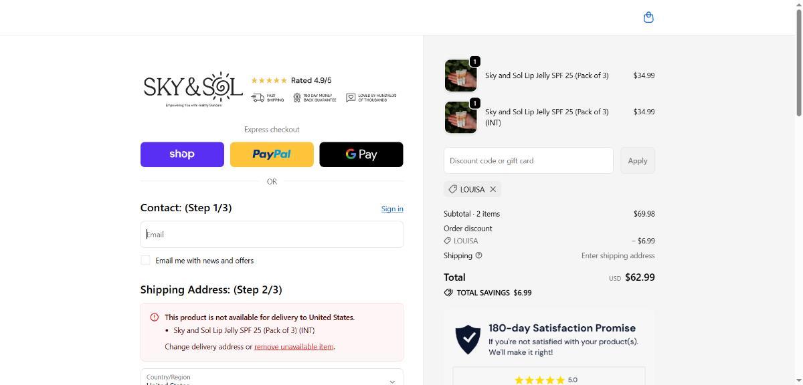Click the satisfaction promise shield icon
Screen dimensions: 803x385
[468, 340]
